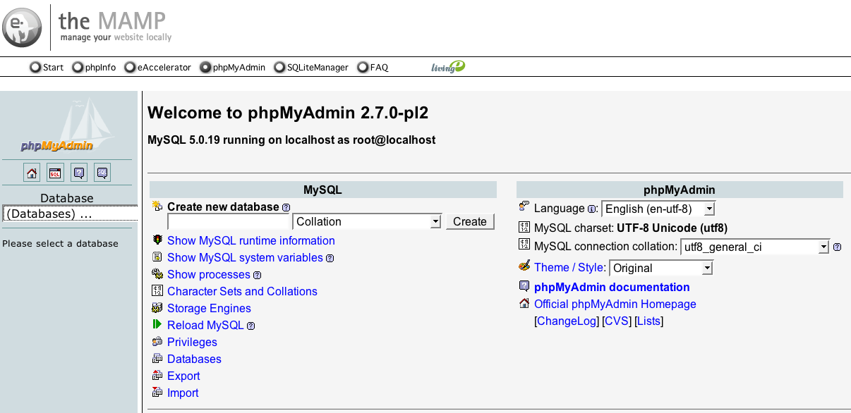851x413 pixels.
Task: Open the Export link
Action: (x=183, y=376)
